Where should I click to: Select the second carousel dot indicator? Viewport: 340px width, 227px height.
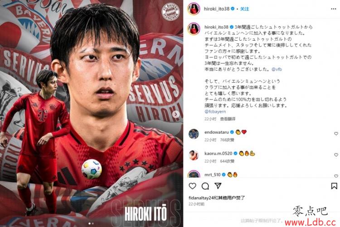93,223
